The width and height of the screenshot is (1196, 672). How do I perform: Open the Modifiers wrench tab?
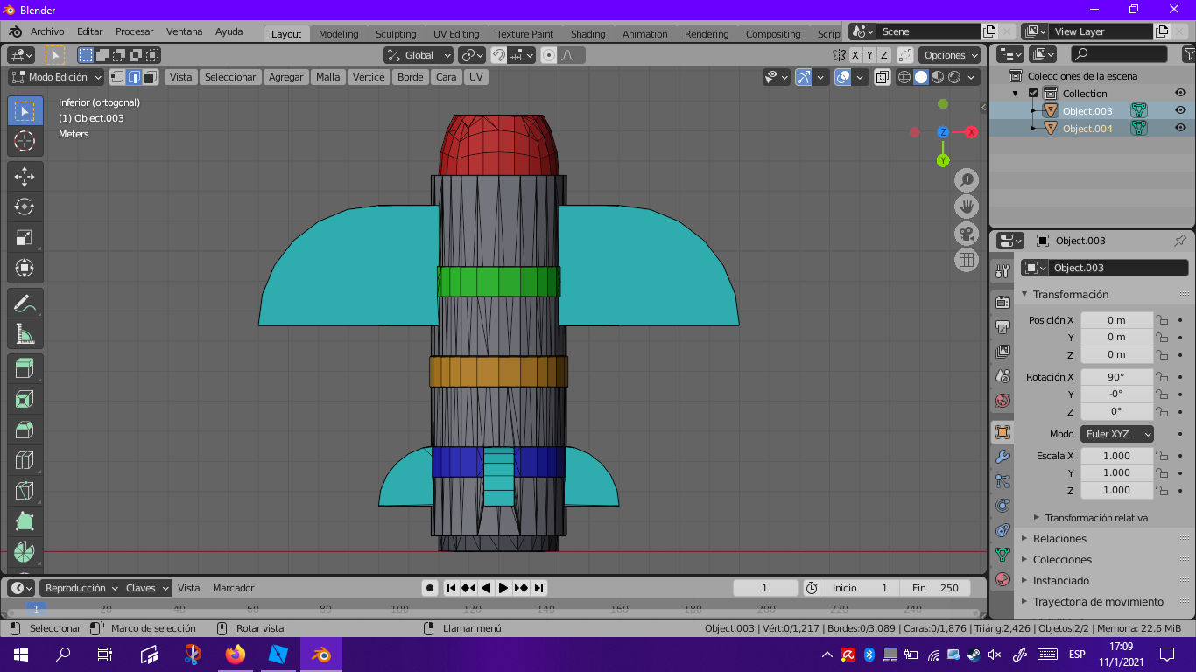click(1003, 457)
